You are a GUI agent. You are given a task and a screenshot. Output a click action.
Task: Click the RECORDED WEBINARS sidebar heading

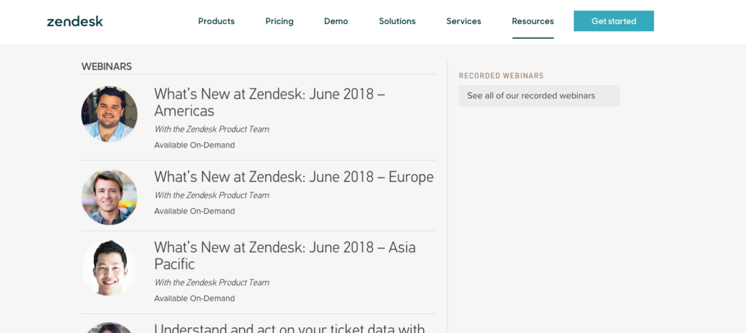(x=501, y=76)
